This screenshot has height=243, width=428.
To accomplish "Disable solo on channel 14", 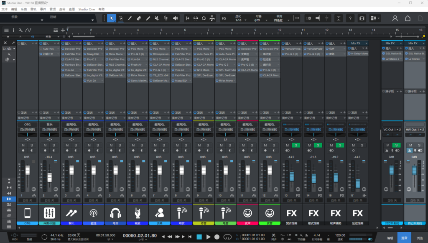I will (318, 145).
